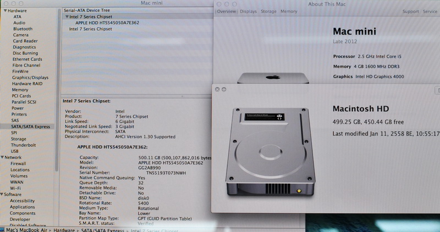Click the plus button in Macintosh HD window
Viewport: 440px width, 232px height.
(x=224, y=89)
